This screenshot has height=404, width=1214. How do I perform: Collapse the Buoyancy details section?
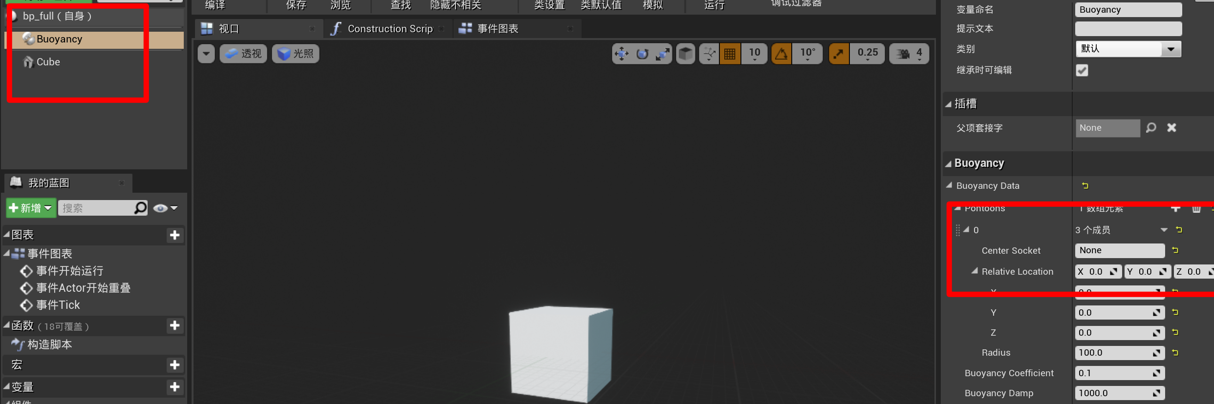tap(948, 163)
